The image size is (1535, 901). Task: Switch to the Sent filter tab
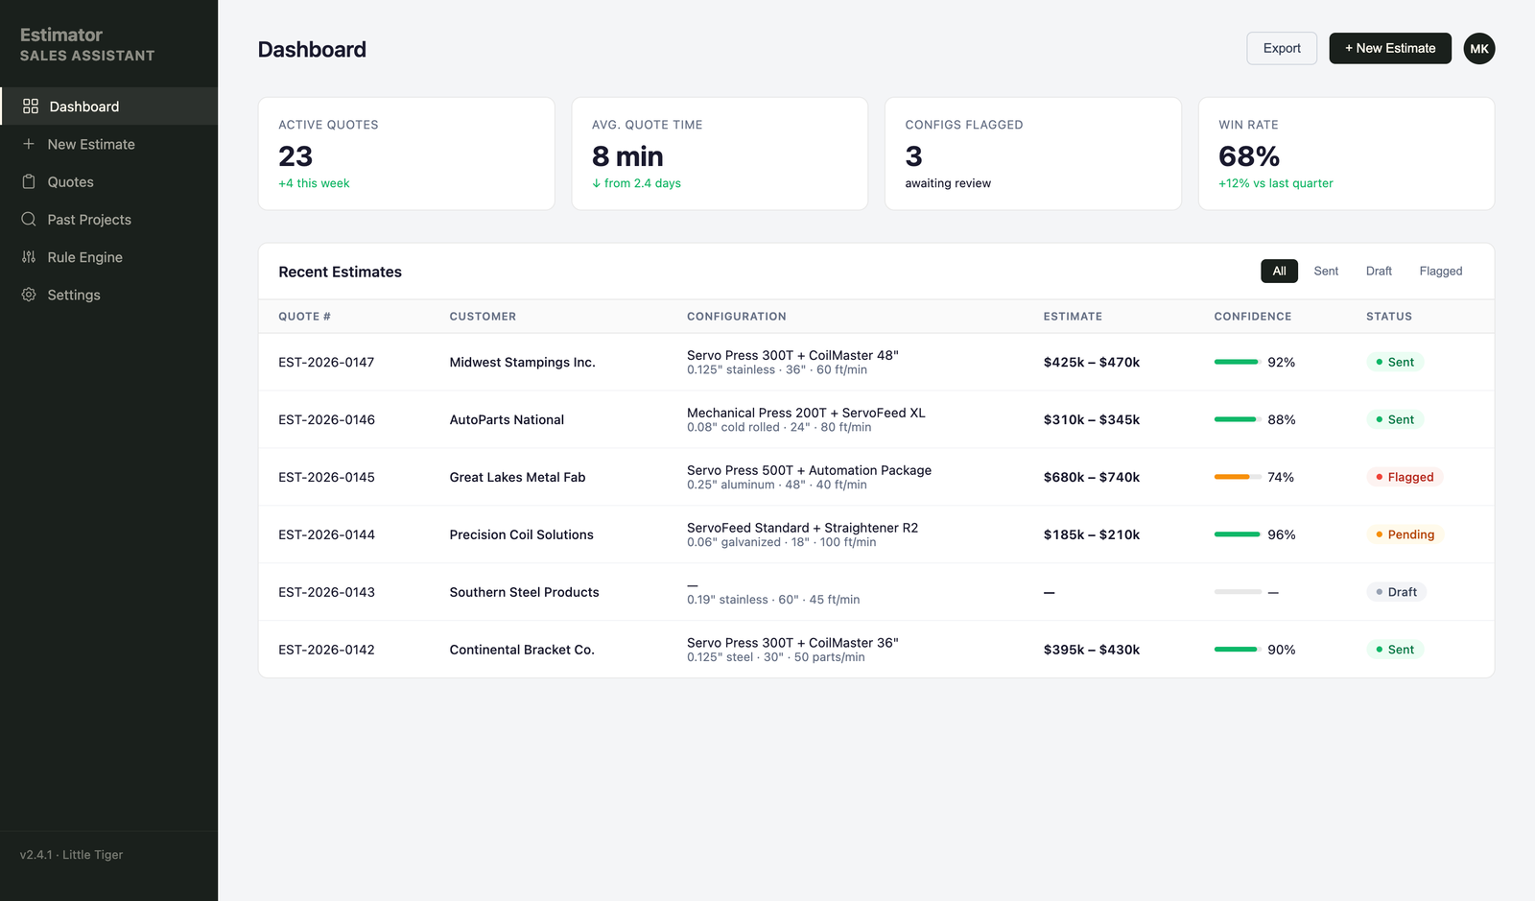1326,271
